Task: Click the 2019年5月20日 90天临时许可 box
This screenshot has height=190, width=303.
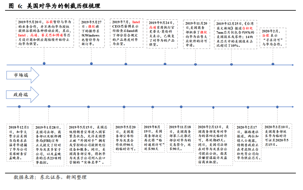Action: (x=126, y=138)
